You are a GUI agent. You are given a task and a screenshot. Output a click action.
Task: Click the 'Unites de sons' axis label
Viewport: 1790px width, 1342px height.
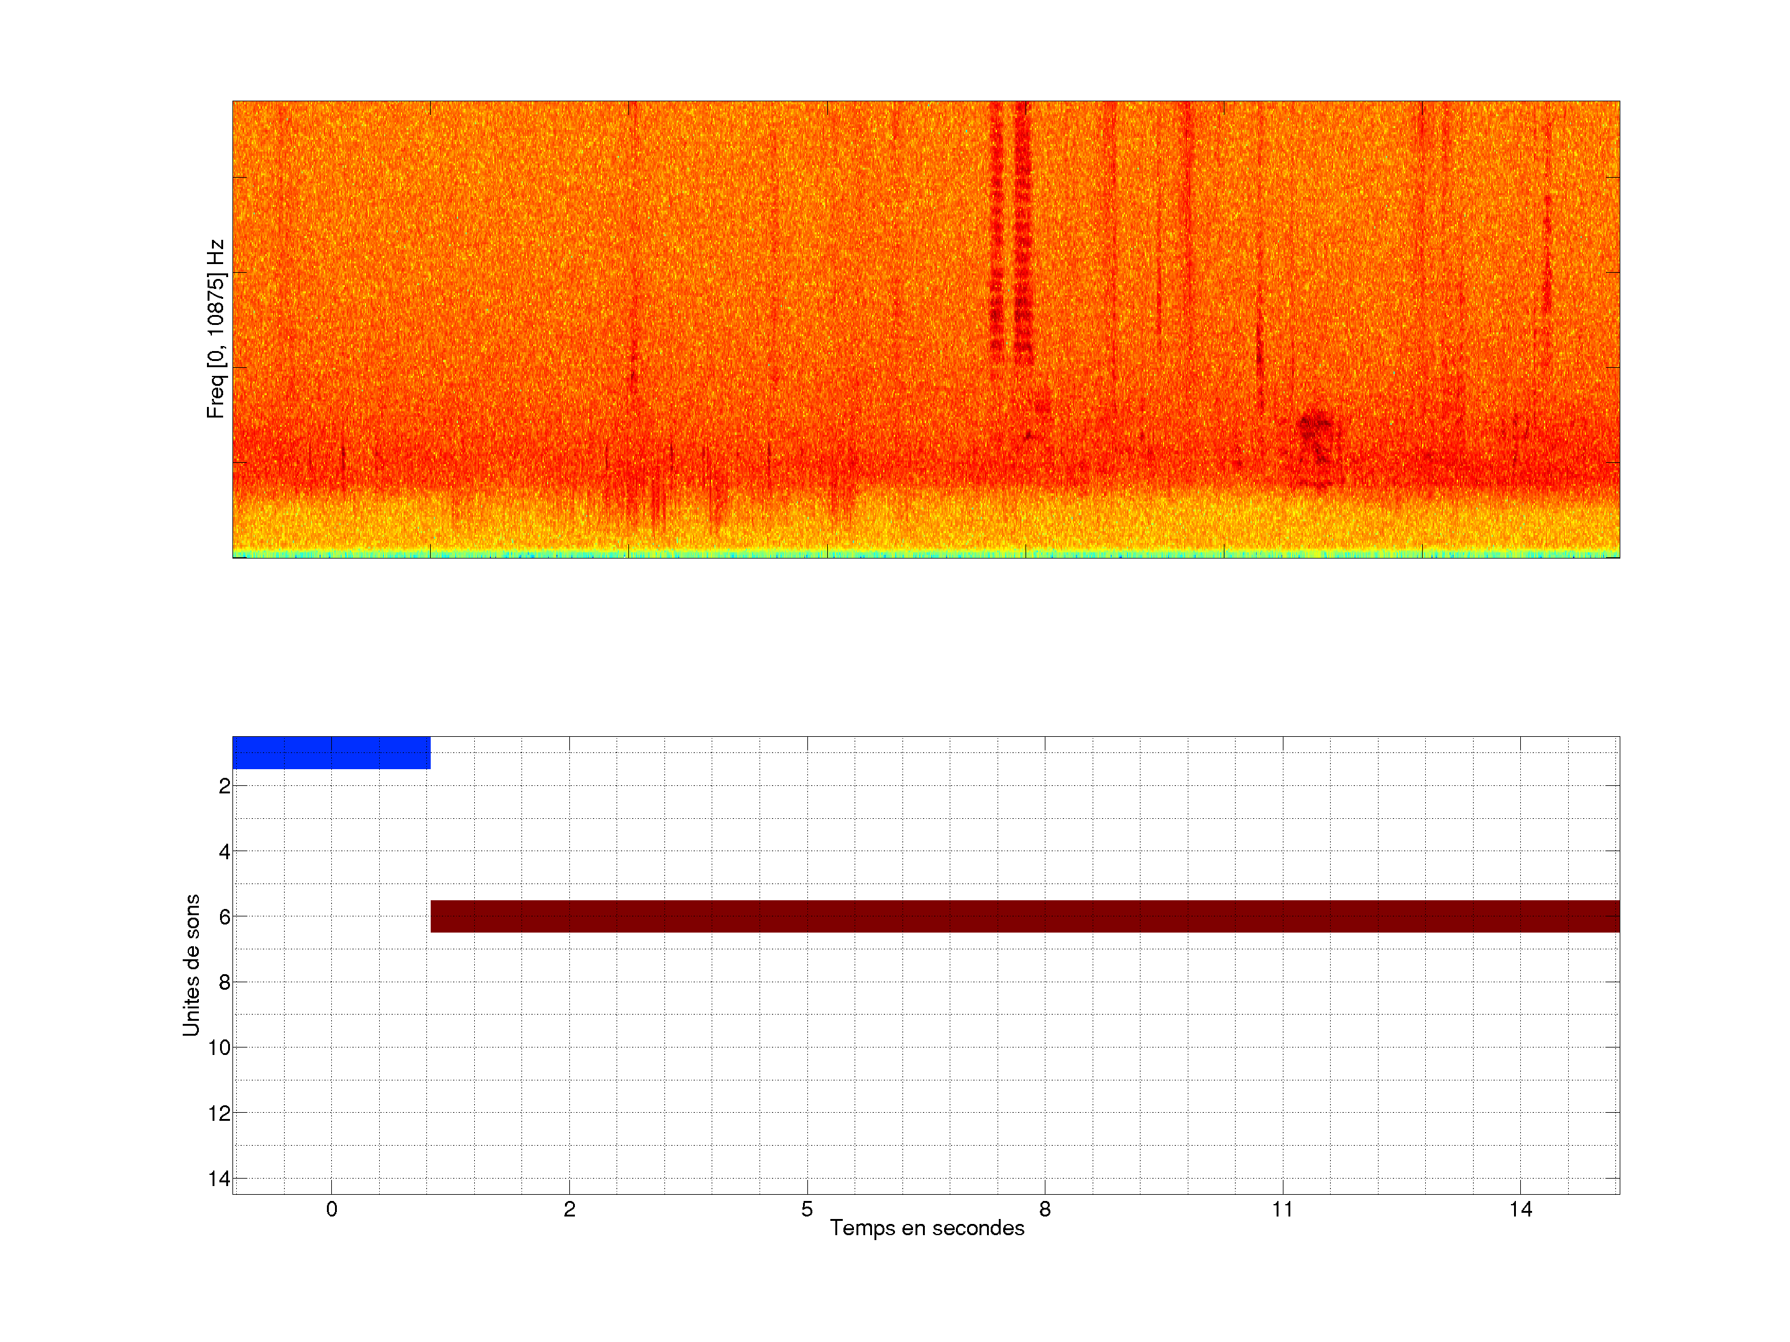(x=191, y=965)
